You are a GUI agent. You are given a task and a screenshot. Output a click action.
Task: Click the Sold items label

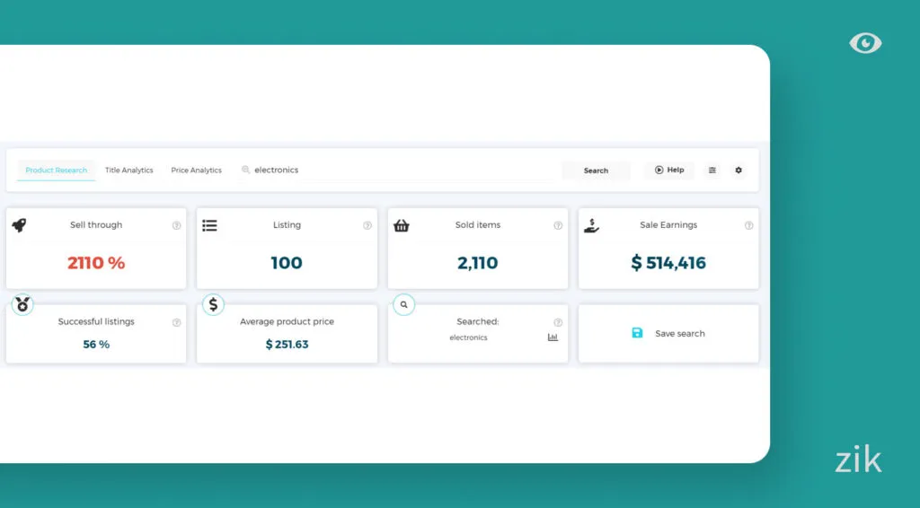pos(478,225)
